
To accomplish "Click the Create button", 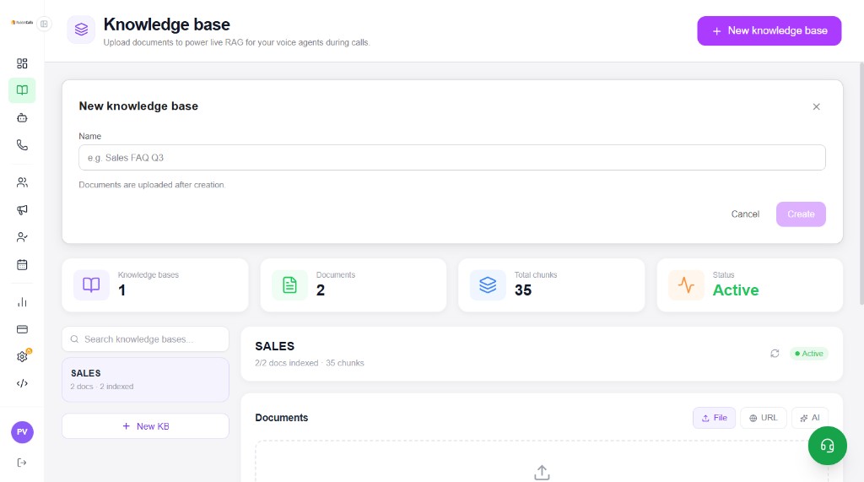I will pyautogui.click(x=801, y=214).
